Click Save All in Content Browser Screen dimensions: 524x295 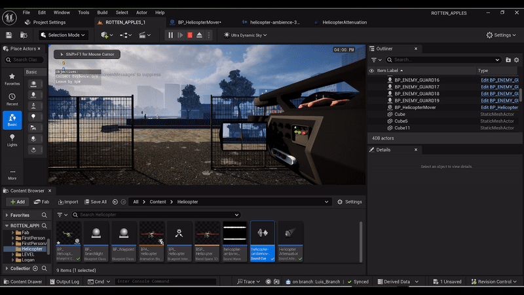[x=96, y=202]
